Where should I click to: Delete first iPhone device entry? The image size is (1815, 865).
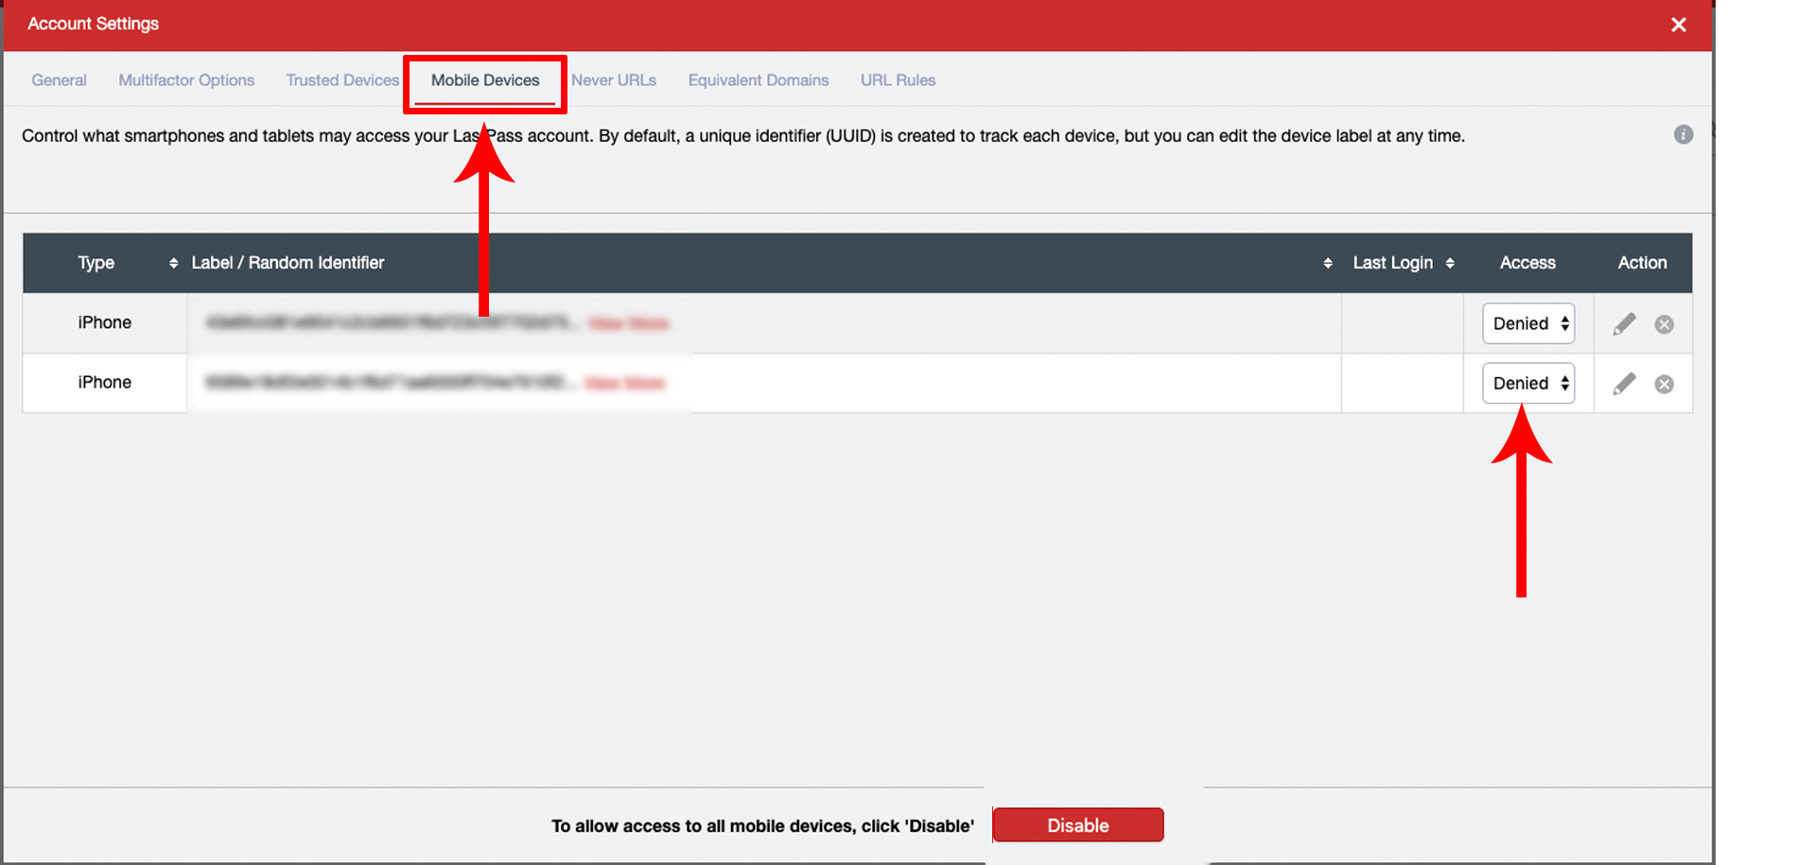[x=1665, y=324]
